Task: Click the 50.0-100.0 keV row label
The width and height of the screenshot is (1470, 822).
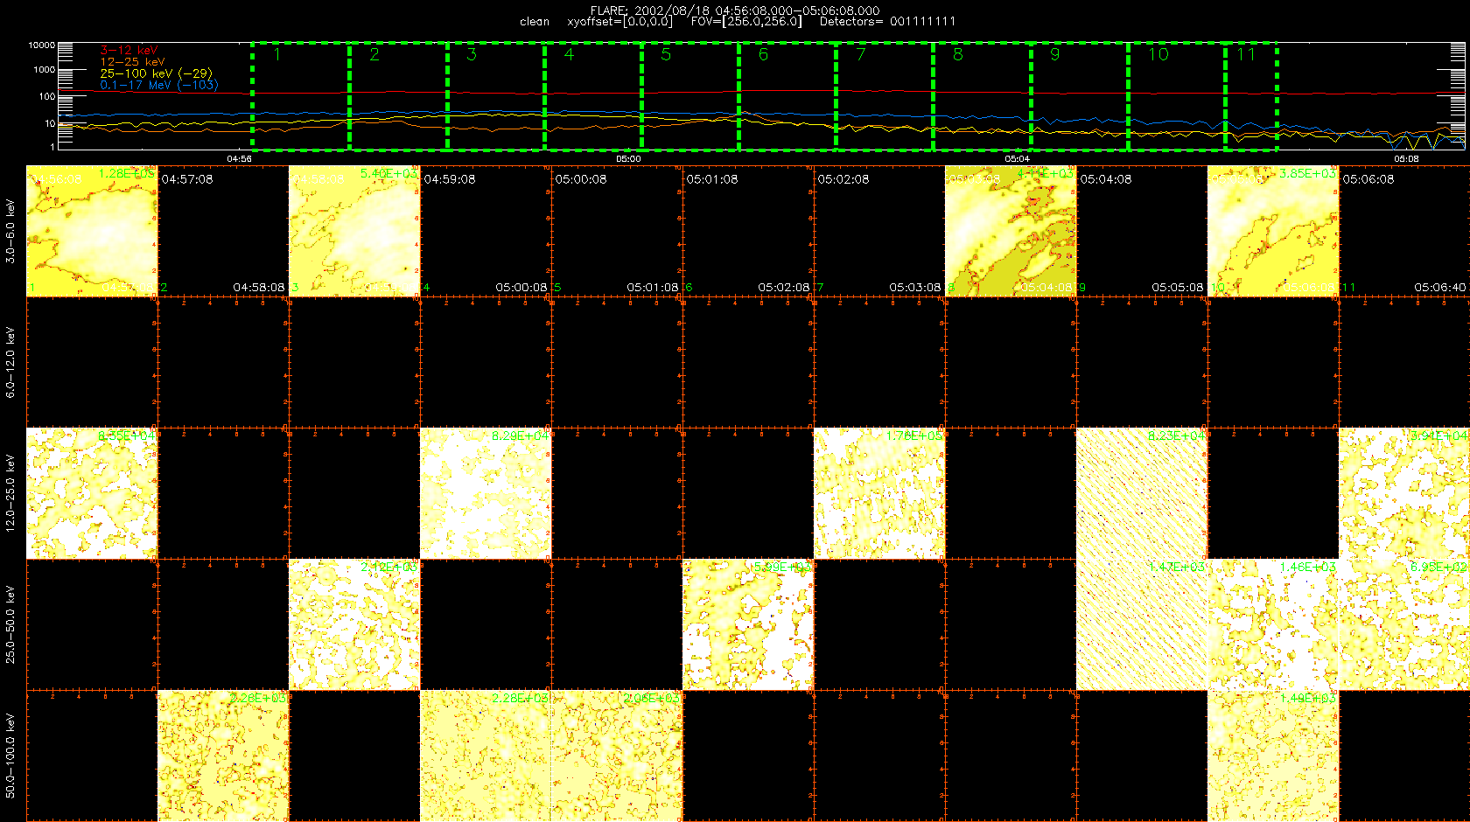Action: point(10,756)
